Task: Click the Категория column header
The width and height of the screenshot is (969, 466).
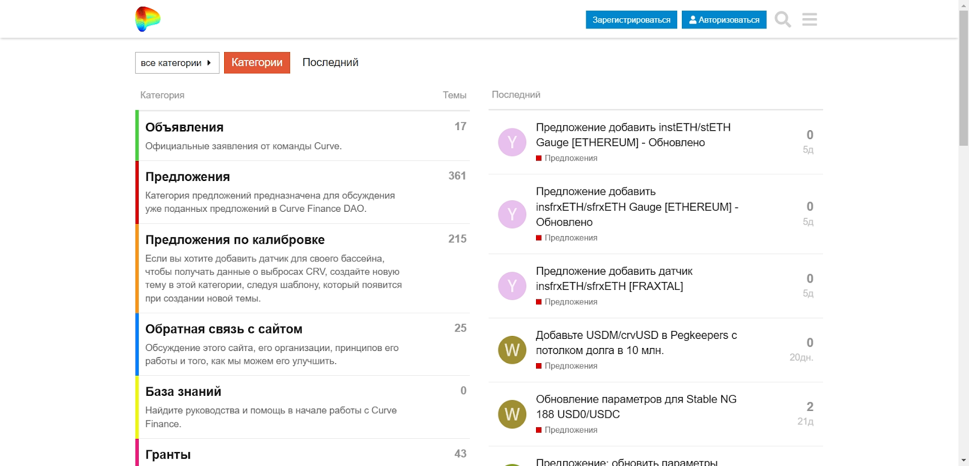Action: 162,95
